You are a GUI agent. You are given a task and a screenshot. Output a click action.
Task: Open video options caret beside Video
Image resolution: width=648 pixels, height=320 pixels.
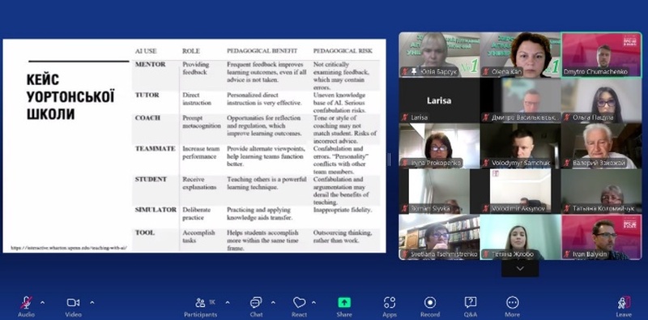[x=92, y=302]
